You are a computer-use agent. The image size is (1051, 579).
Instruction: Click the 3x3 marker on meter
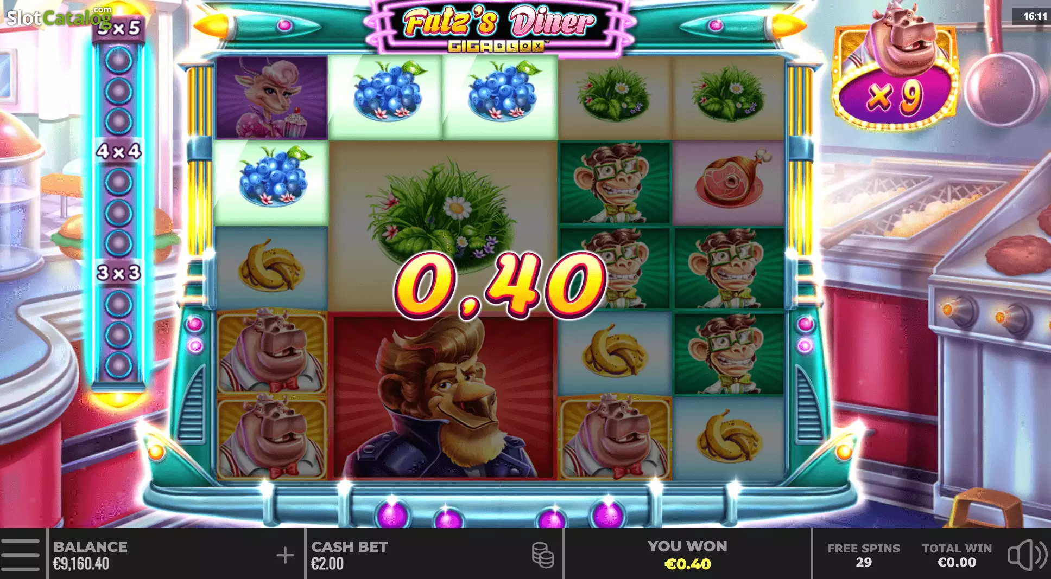[119, 272]
